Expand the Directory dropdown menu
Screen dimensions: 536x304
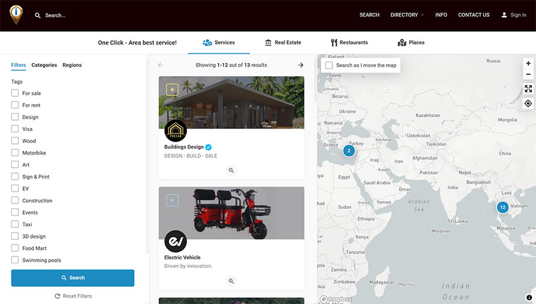click(407, 15)
